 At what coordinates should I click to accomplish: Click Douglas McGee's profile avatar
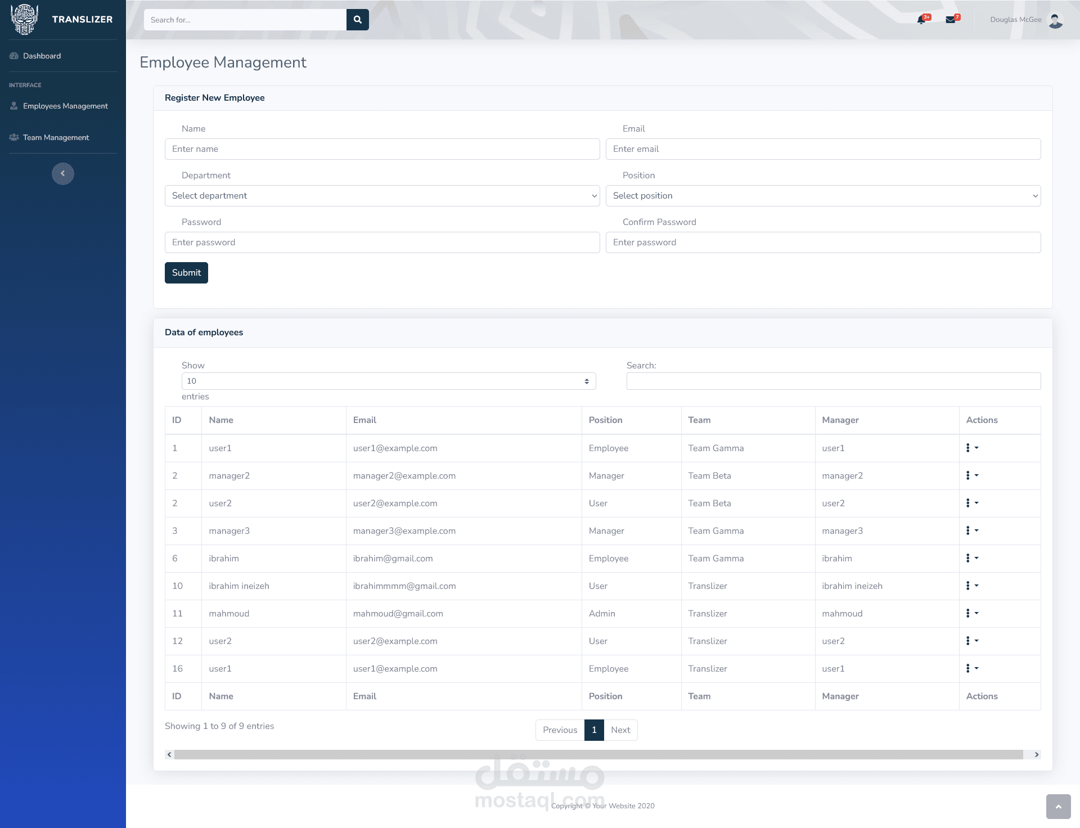pos(1055,20)
